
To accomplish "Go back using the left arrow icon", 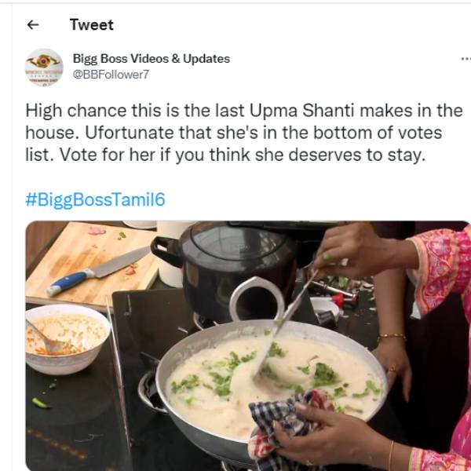I will click(33, 24).
